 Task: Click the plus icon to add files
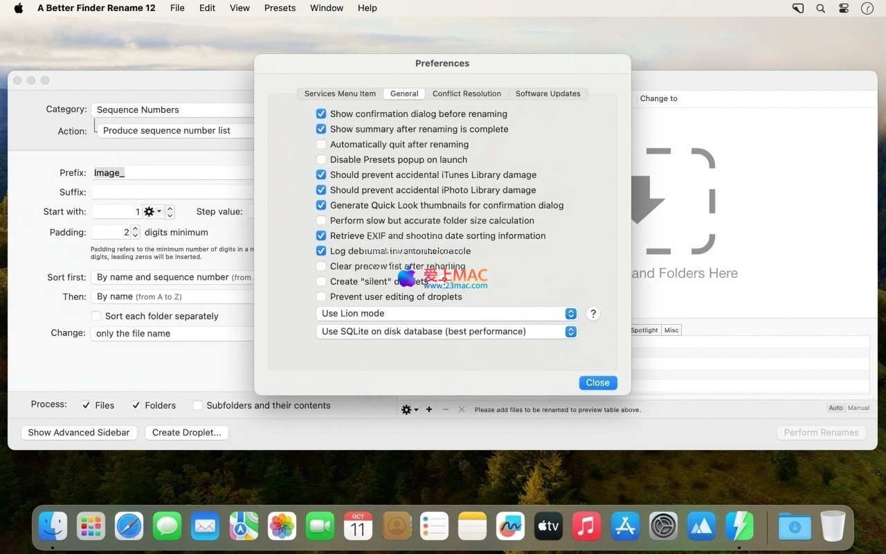point(429,409)
